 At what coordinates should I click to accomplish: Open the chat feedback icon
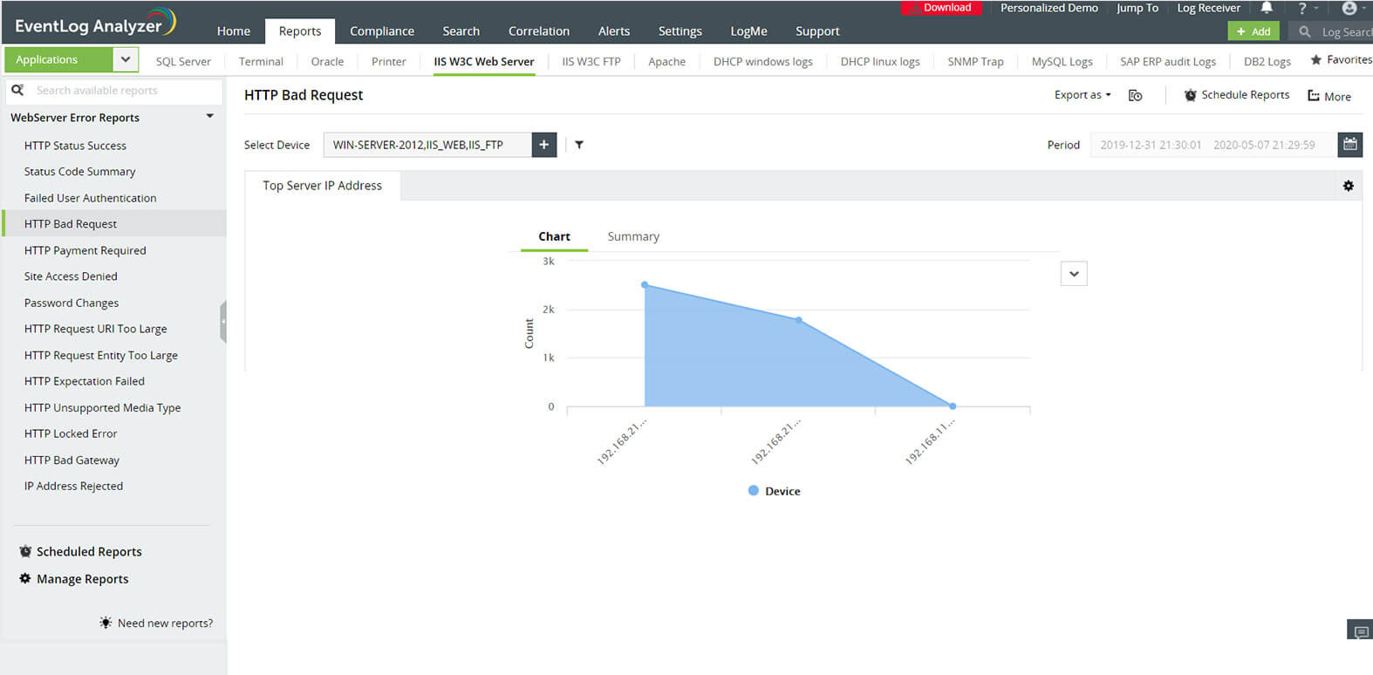[x=1360, y=631]
